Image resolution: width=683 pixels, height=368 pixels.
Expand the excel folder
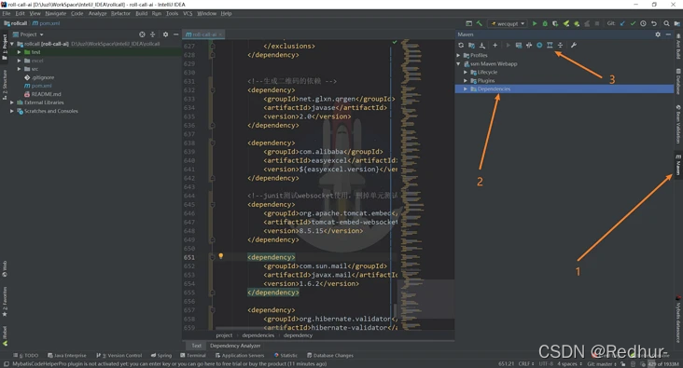[x=20, y=61]
